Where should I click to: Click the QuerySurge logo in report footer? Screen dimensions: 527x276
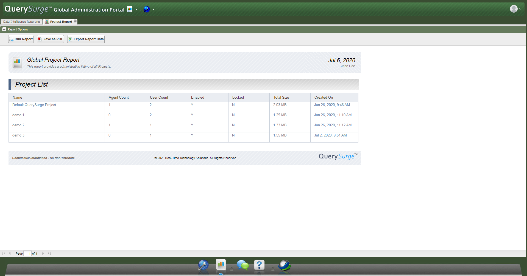(x=338, y=157)
